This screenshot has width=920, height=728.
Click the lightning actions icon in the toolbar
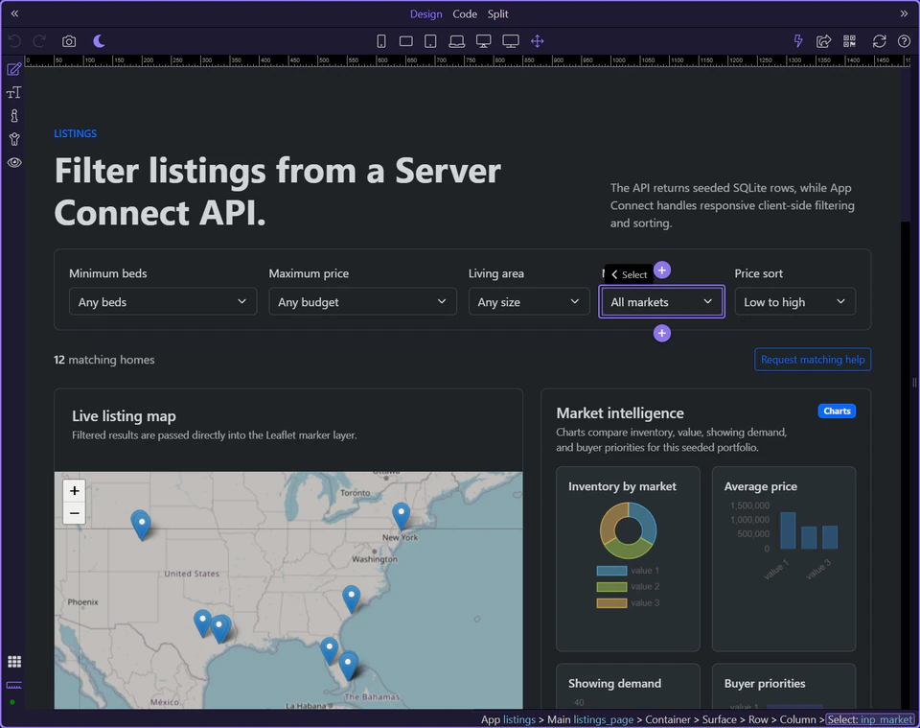pyautogui.click(x=798, y=41)
